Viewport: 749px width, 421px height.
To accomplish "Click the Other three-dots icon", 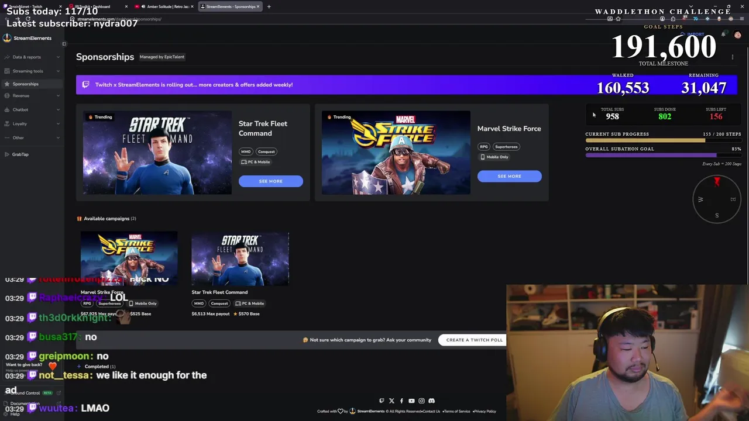I will (x=7, y=137).
